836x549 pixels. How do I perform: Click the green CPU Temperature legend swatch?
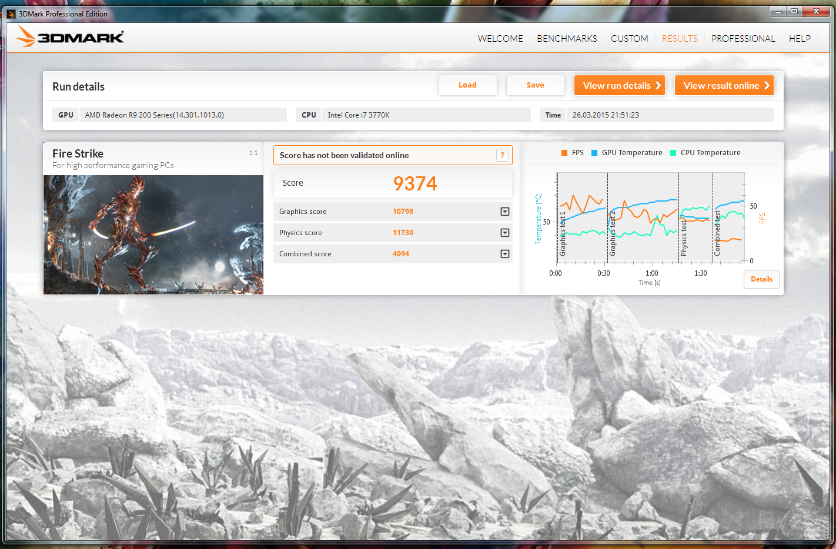click(x=673, y=153)
